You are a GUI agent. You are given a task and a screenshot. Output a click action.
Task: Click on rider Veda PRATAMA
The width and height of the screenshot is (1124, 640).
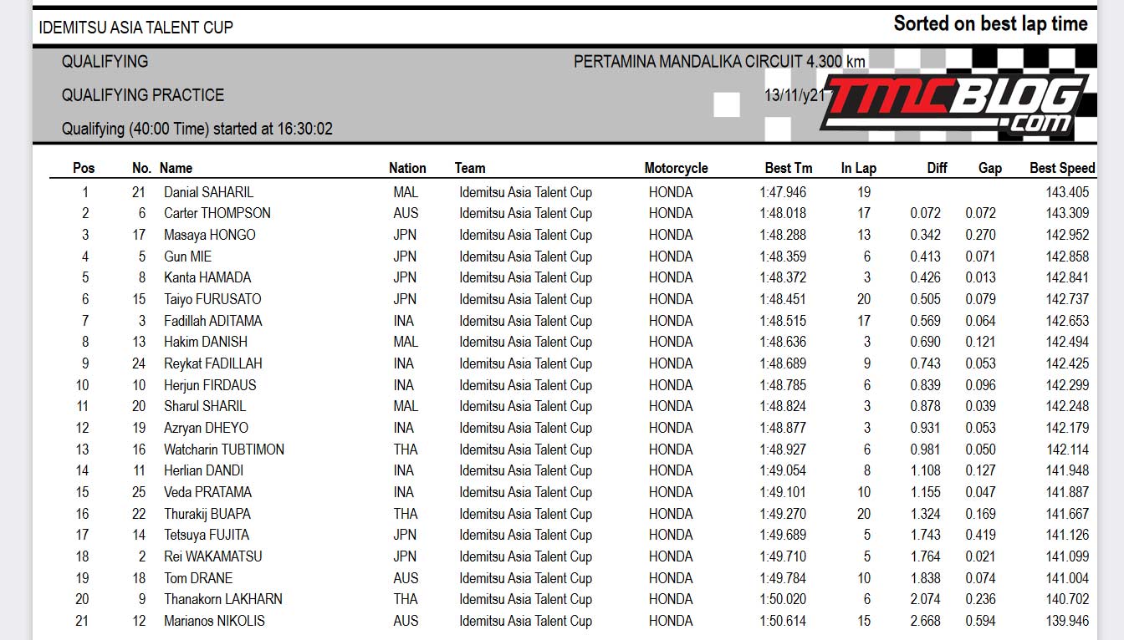pyautogui.click(x=207, y=492)
